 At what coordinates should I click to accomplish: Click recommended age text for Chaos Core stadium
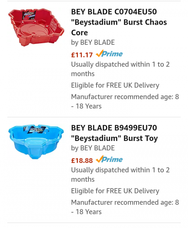click(x=125, y=101)
